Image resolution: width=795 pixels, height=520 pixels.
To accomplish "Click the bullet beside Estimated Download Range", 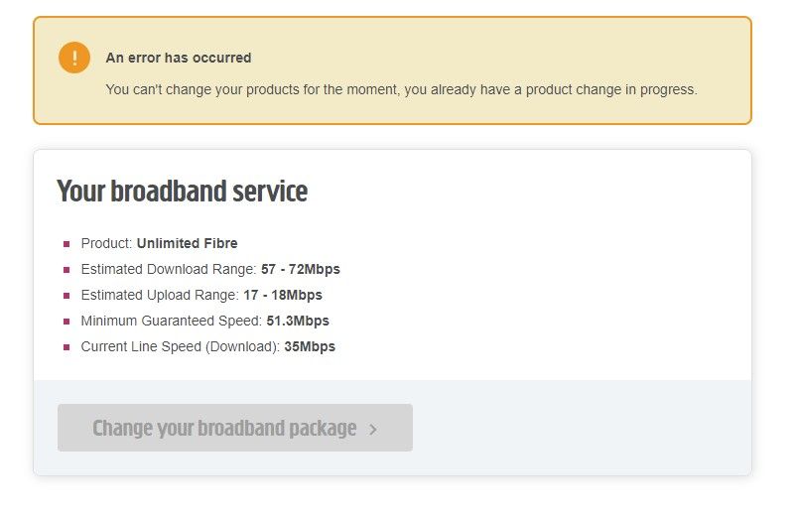I will [x=66, y=270].
